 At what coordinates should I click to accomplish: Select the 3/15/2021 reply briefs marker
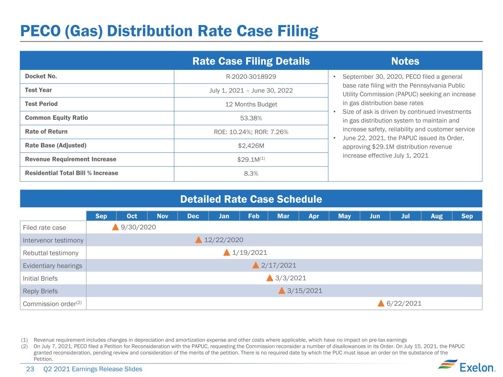pos(282,290)
